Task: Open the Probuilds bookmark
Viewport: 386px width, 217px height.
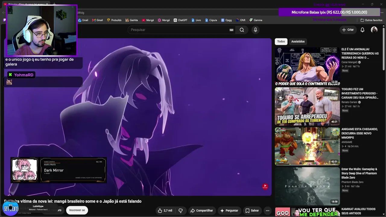Action: coord(114,20)
